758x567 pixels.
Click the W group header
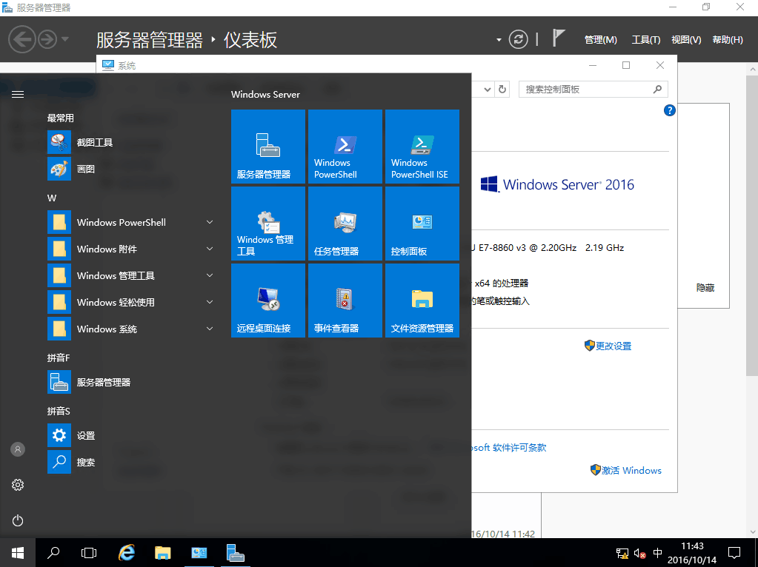click(52, 198)
